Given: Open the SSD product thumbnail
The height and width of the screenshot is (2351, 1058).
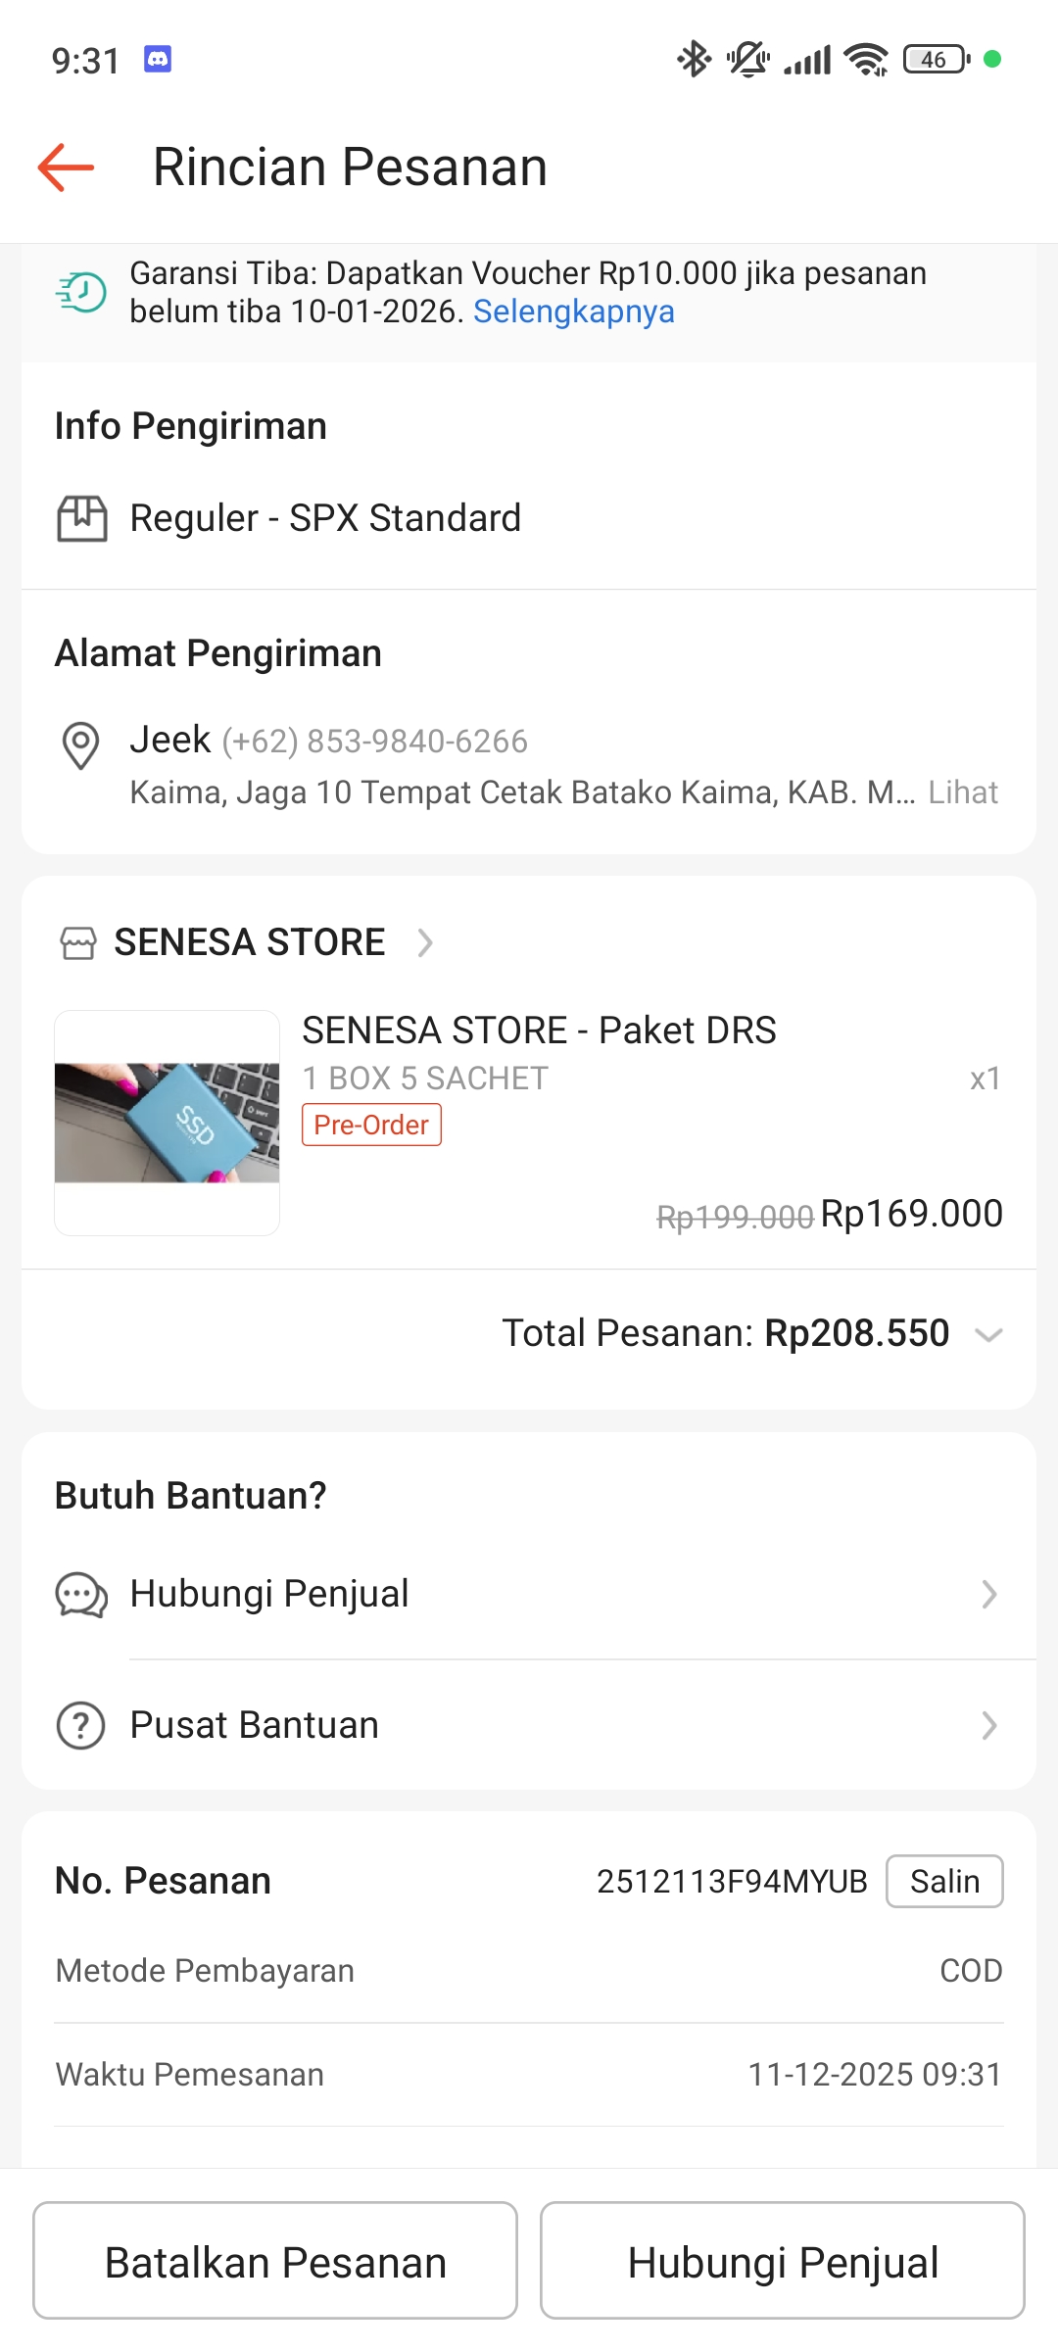Looking at the screenshot, I should click(168, 1123).
